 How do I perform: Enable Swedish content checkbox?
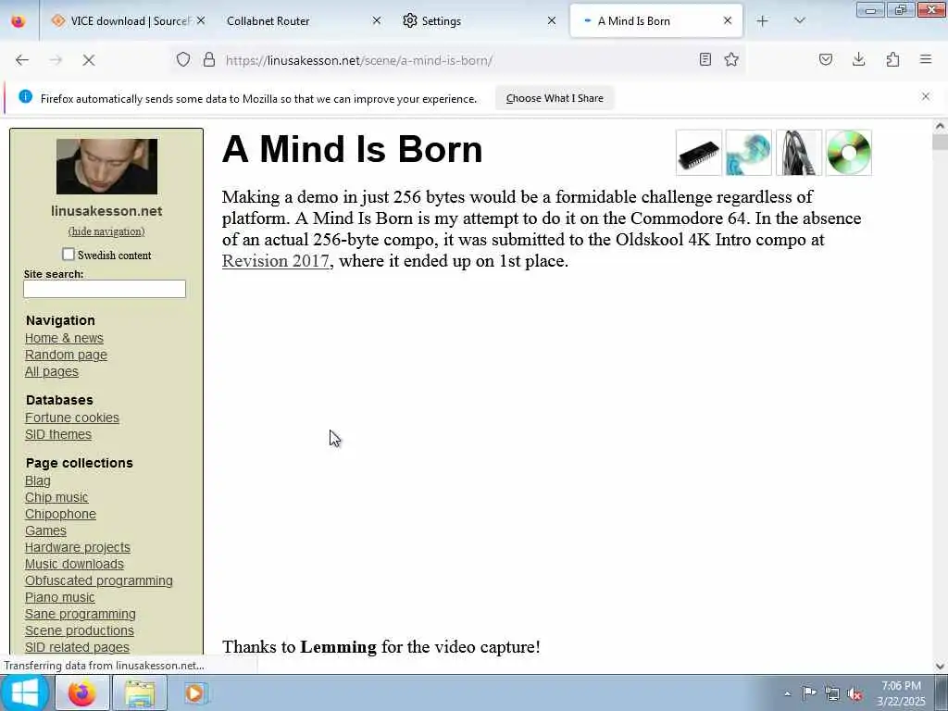[69, 255]
